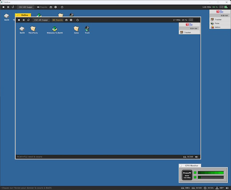231x190 pixels.
Task: Click the CPU Monitor window title tab
Action: tap(190, 166)
